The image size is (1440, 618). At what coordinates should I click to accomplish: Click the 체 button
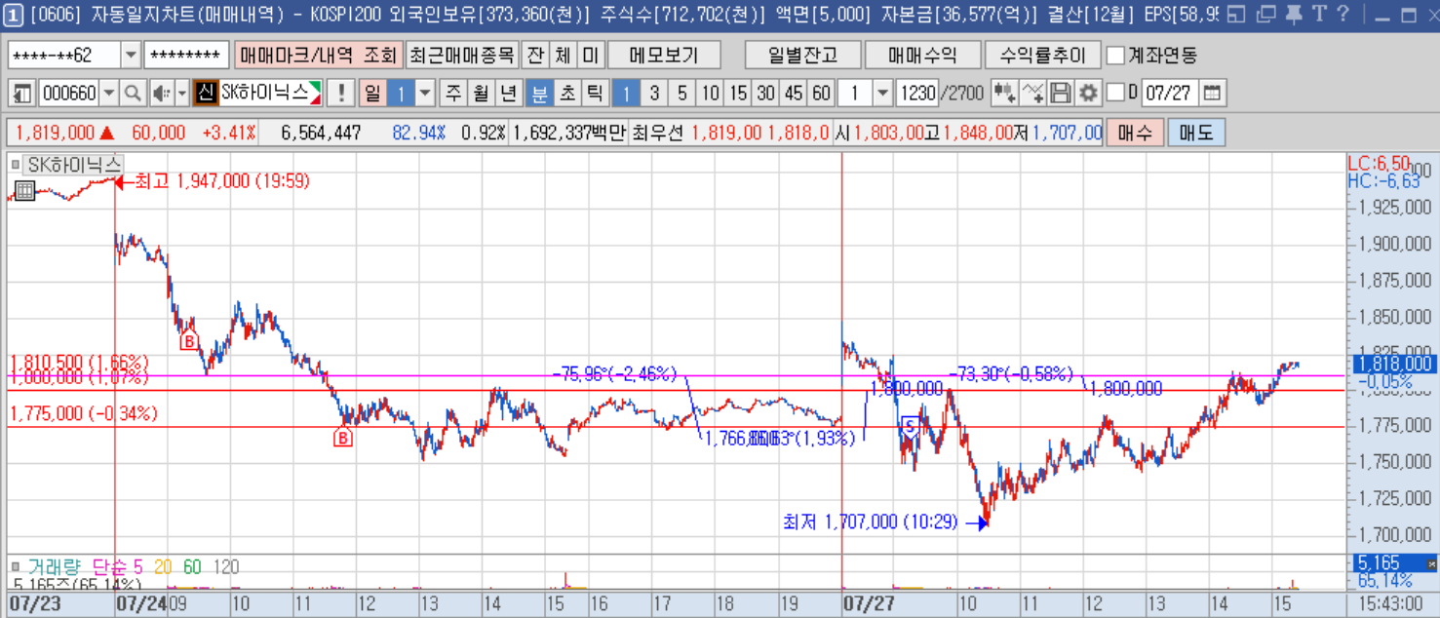click(563, 56)
